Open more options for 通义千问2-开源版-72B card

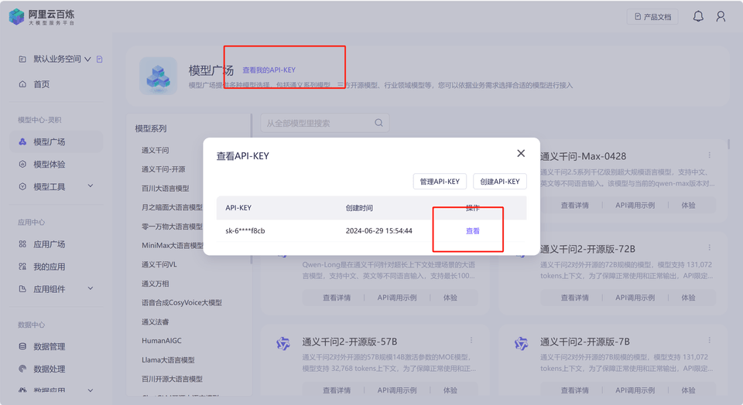click(x=710, y=247)
